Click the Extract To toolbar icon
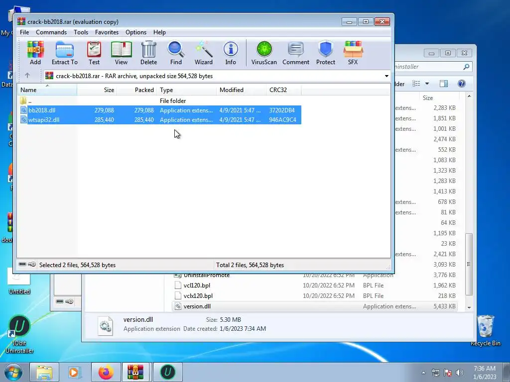The height and width of the screenshot is (382, 510). [x=64, y=53]
